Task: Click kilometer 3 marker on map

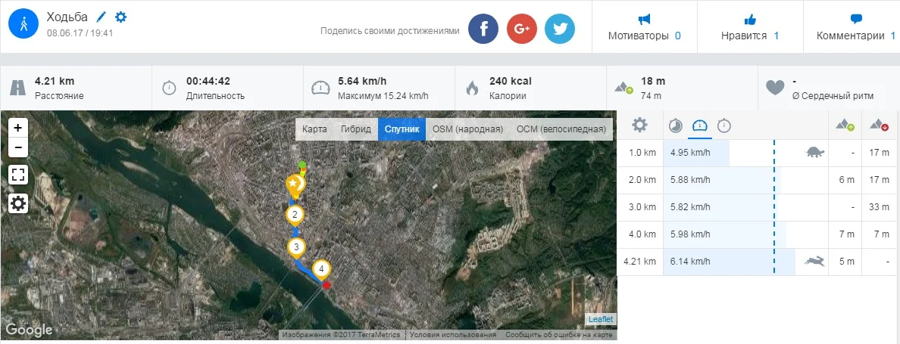Action: pyautogui.click(x=296, y=247)
